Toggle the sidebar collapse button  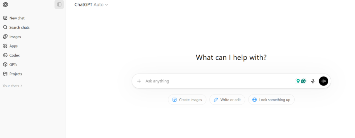pos(59,4)
